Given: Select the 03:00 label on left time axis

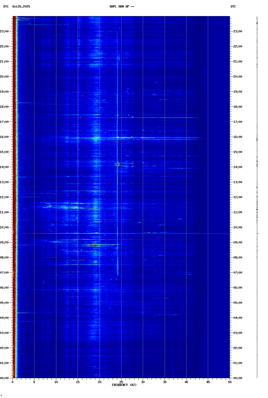Looking at the screenshot, I should [4, 333].
